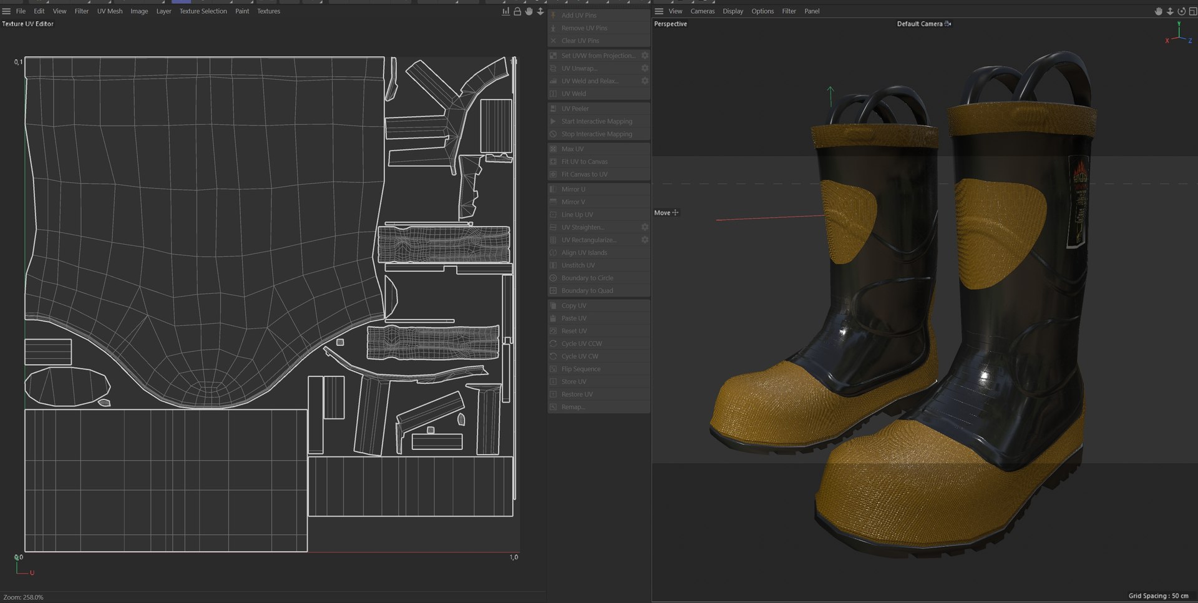Open options gear beside UV Rectangularize
This screenshot has width=1198, height=603.
(x=645, y=240)
